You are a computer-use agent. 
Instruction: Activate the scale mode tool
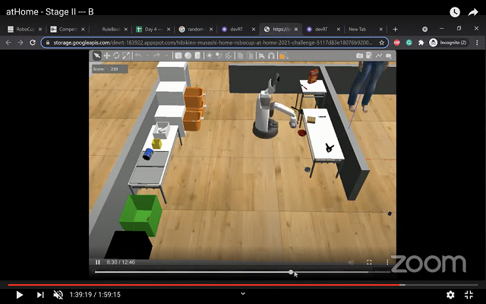126,55
